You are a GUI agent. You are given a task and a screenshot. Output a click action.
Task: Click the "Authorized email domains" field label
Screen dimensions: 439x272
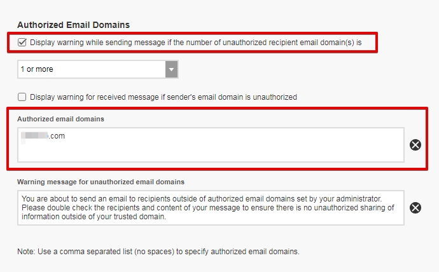[60, 118]
